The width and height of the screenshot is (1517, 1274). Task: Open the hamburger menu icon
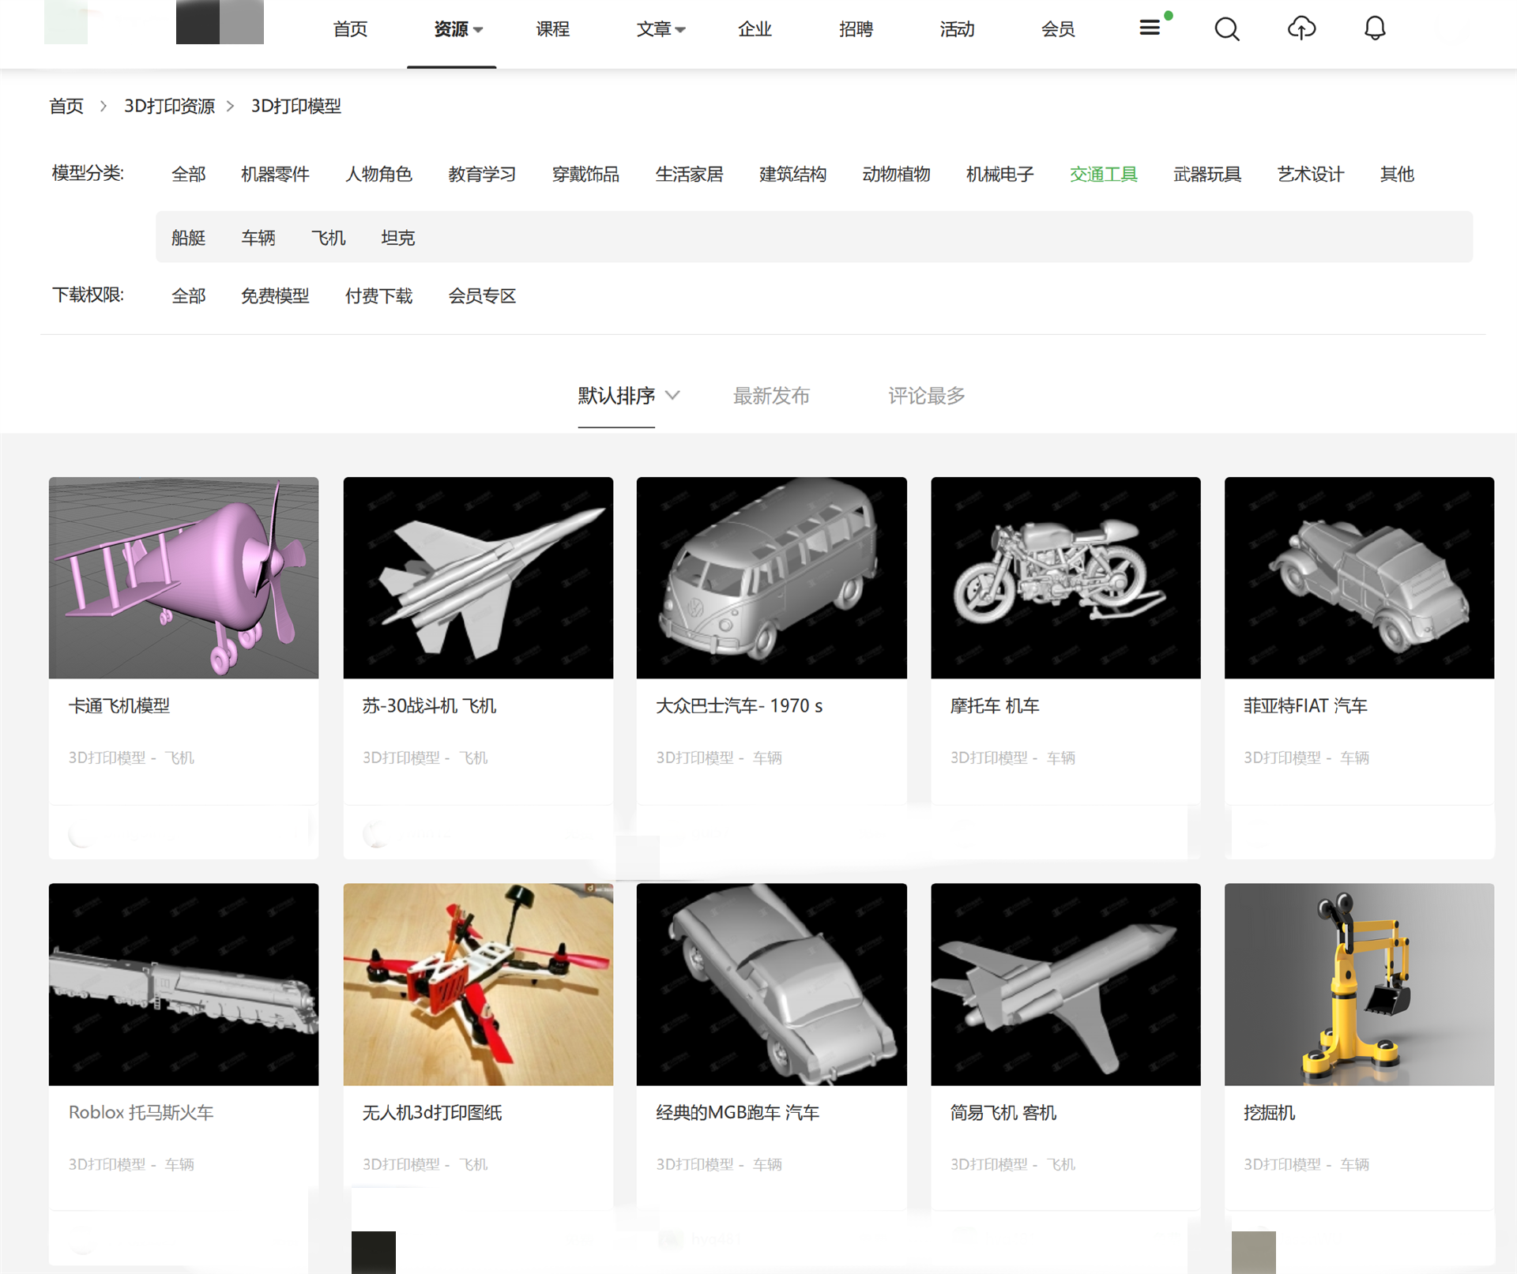(x=1150, y=28)
